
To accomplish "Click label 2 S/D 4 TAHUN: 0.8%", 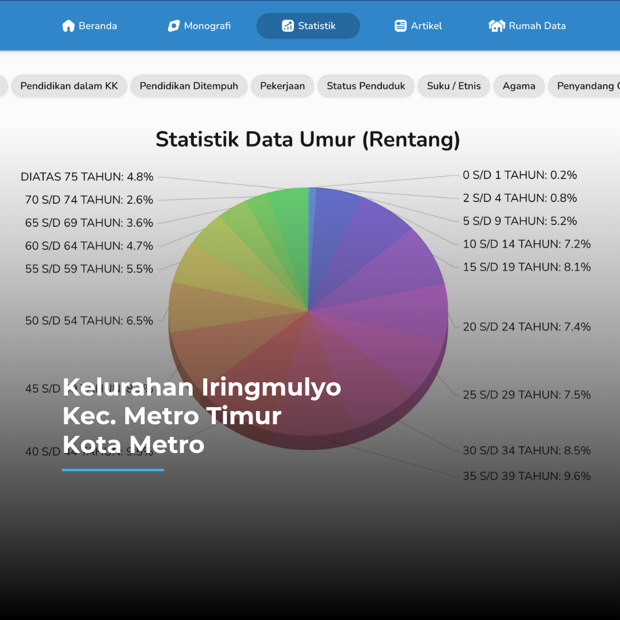I will point(520,197).
